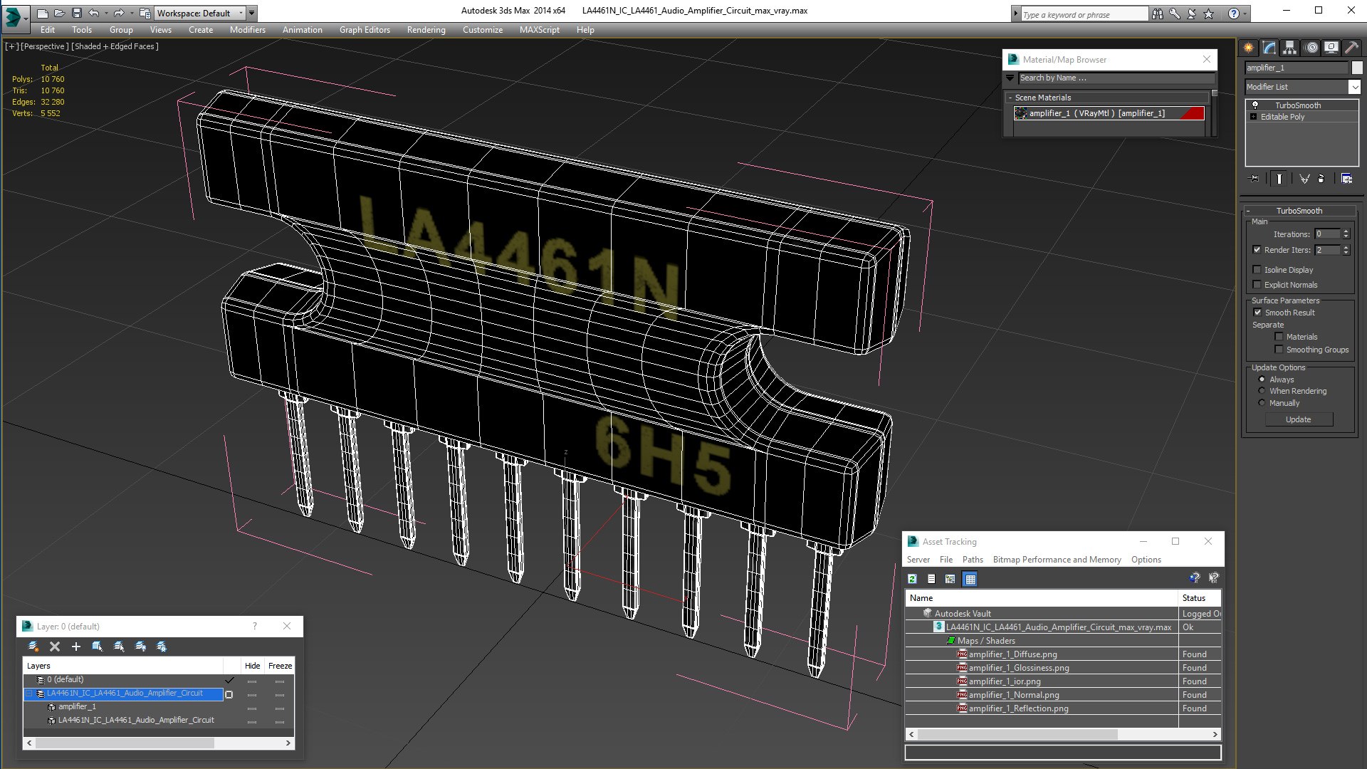Viewport: 1367px width, 769px height.
Task: Uncheck the Smooth Result checkbox
Action: coord(1257,313)
